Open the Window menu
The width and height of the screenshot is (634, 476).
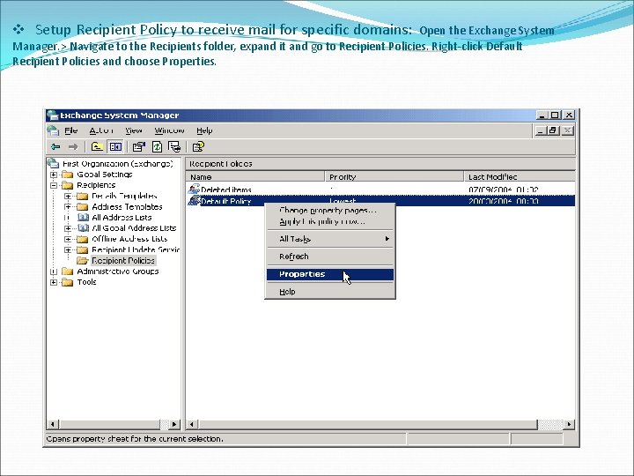click(169, 130)
